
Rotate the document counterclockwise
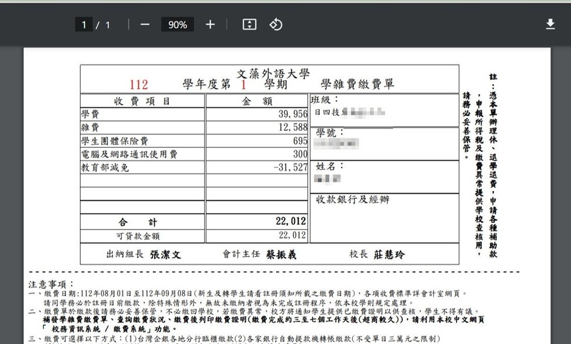[276, 25]
